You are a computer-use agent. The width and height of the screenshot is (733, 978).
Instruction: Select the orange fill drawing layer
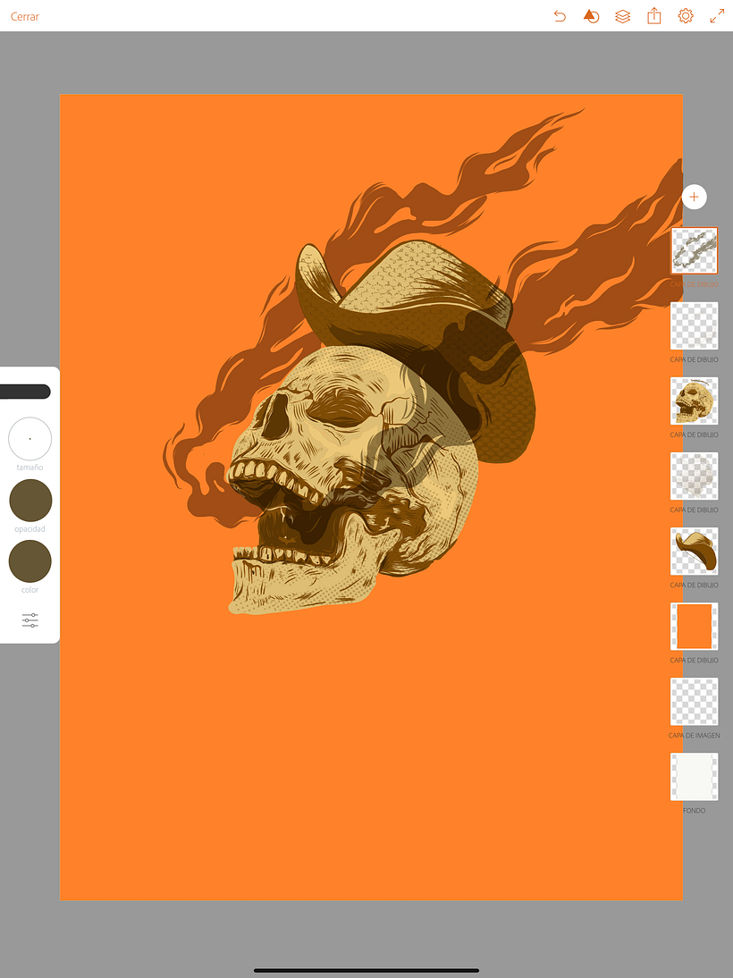(x=694, y=626)
